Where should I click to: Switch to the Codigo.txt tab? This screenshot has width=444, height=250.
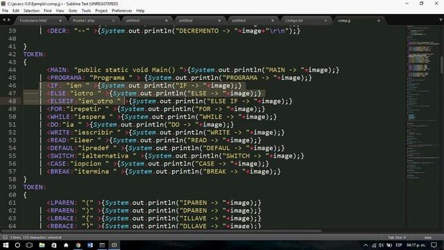293,21
